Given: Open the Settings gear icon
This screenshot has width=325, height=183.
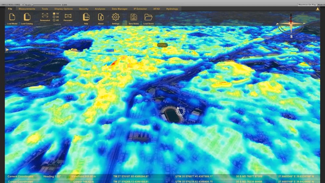Looking at the screenshot, I should click(x=116, y=17).
